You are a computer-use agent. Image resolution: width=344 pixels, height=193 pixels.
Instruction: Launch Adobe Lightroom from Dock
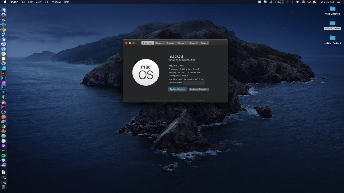tap(3, 78)
